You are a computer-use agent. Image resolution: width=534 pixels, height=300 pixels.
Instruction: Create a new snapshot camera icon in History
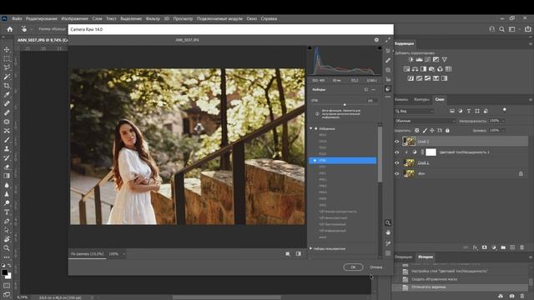tap(511, 297)
